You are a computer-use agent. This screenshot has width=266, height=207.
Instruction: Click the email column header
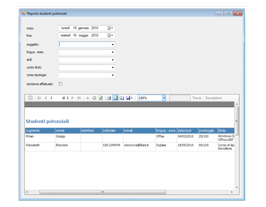140,131
